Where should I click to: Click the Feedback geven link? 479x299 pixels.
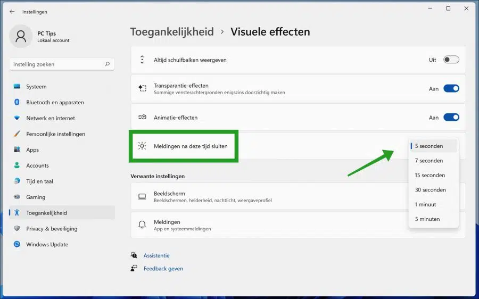click(x=163, y=269)
